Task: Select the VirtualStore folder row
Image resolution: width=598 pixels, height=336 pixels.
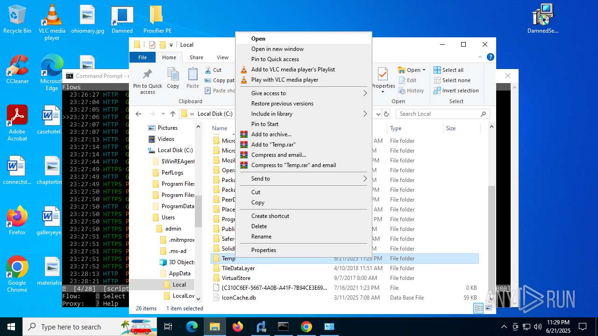Action: [345, 278]
